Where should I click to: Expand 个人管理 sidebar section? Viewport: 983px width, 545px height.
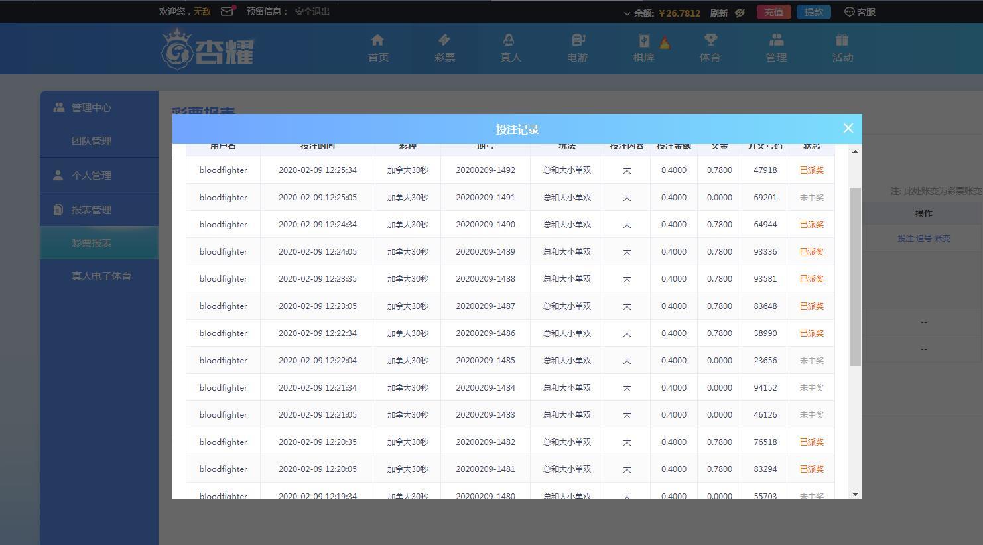(99, 175)
